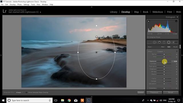Screen dimensions: 183x103
Task: Click the Exposure value field 0.55
Action: [x=175, y=61]
